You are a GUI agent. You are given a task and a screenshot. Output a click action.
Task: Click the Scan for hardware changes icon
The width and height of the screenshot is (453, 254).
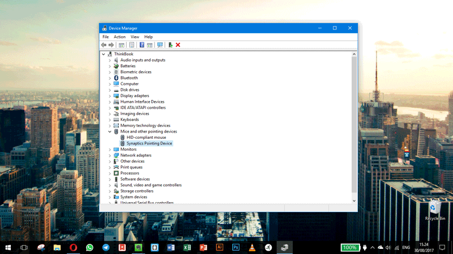160,45
